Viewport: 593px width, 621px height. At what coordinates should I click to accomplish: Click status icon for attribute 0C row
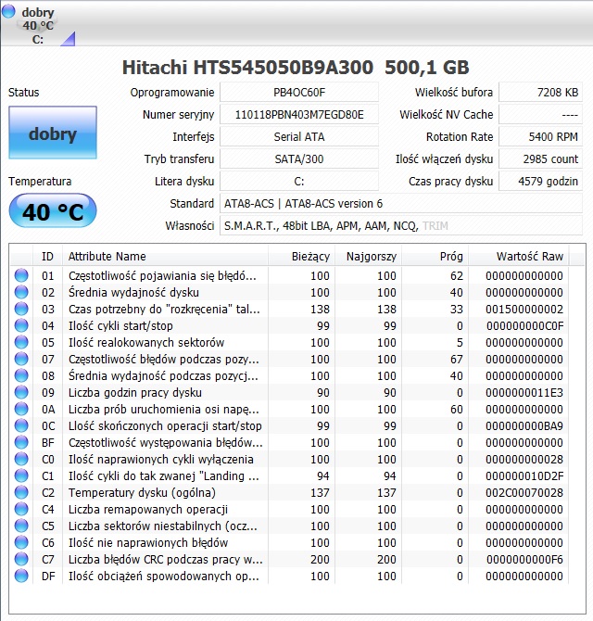[21, 425]
